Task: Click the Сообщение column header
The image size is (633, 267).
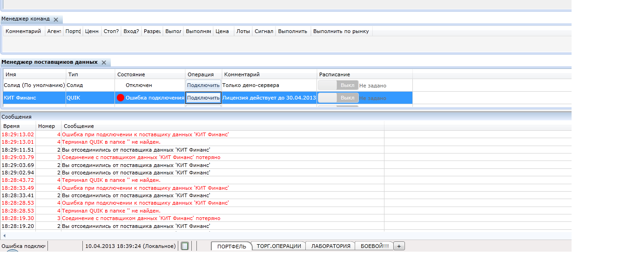Action: pos(223,126)
